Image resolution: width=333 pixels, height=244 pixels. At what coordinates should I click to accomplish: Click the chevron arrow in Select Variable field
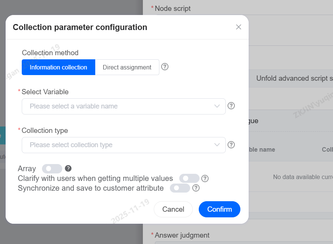coord(217,106)
